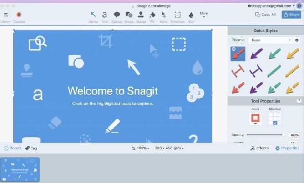This screenshot has height=183, width=304.
Task: Open the 100% zoom level dropdown
Action: (x=141, y=148)
